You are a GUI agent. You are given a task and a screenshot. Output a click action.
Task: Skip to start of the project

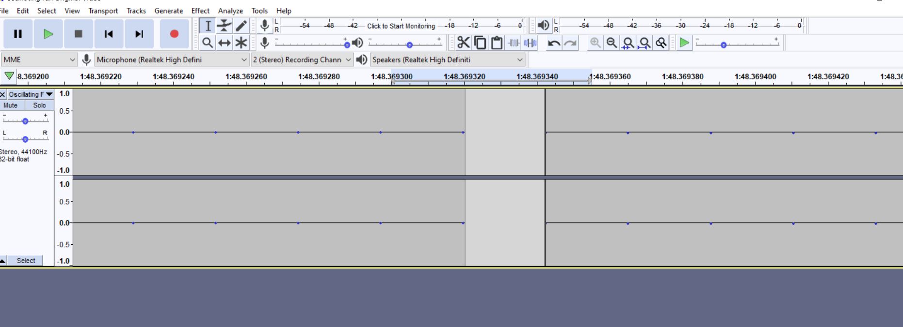109,34
